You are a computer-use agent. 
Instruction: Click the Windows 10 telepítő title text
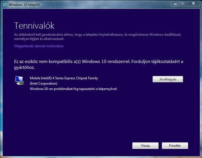pos(24,5)
